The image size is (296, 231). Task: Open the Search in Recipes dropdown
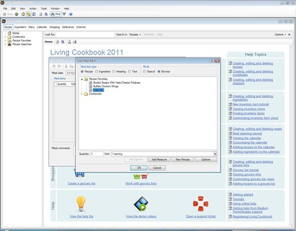click(x=135, y=35)
